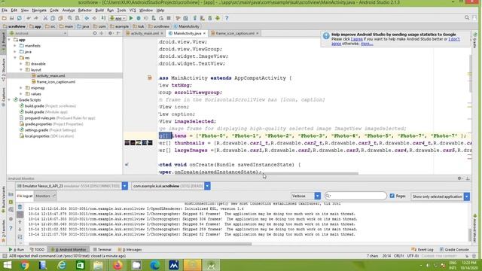Open the TODO tool window
482x271 pixels.
[37, 249]
